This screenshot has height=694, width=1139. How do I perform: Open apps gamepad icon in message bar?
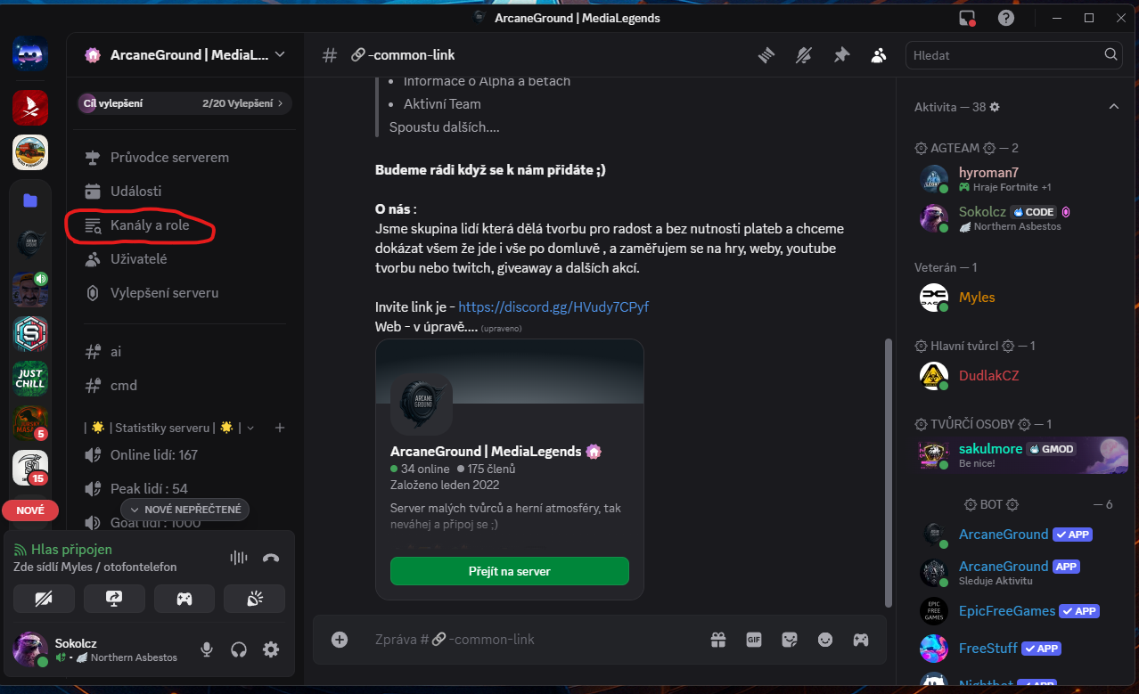coord(861,639)
